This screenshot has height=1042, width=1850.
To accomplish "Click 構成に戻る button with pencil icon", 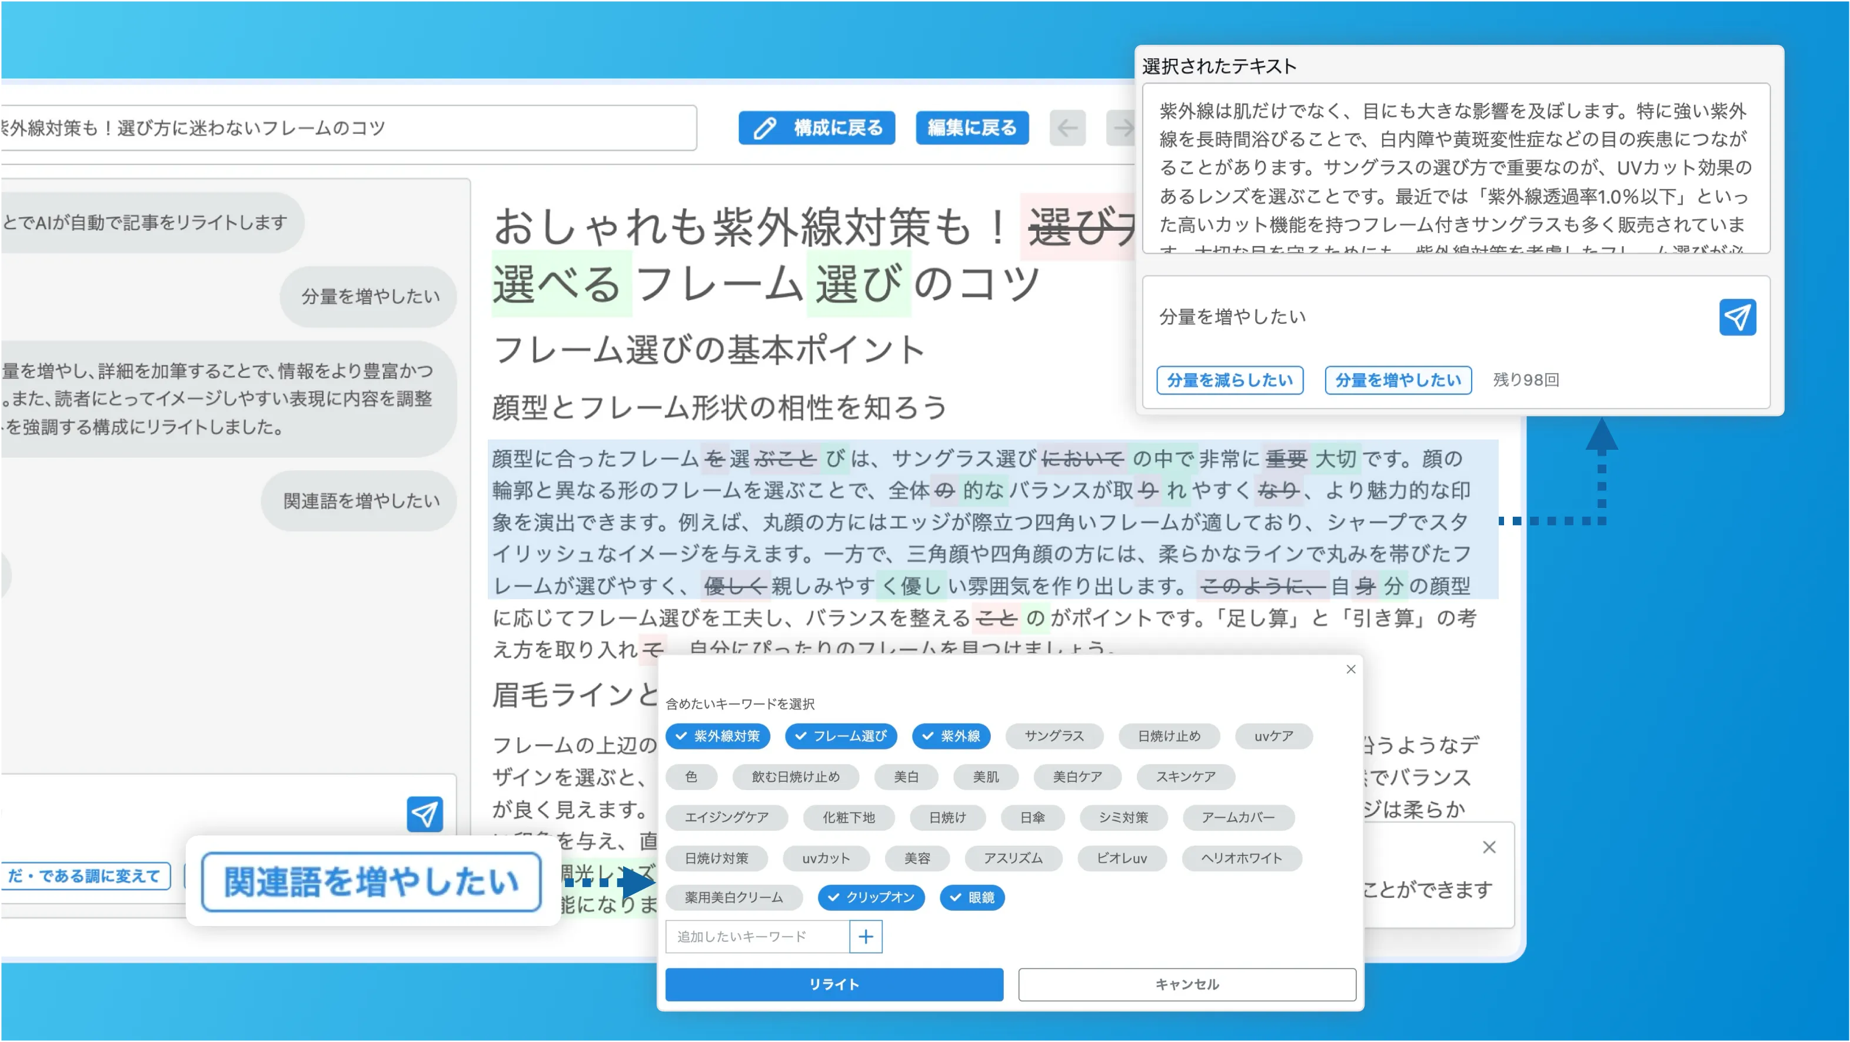I will (817, 128).
